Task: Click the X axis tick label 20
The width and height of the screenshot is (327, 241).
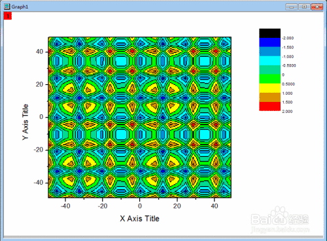Action: click(177, 206)
